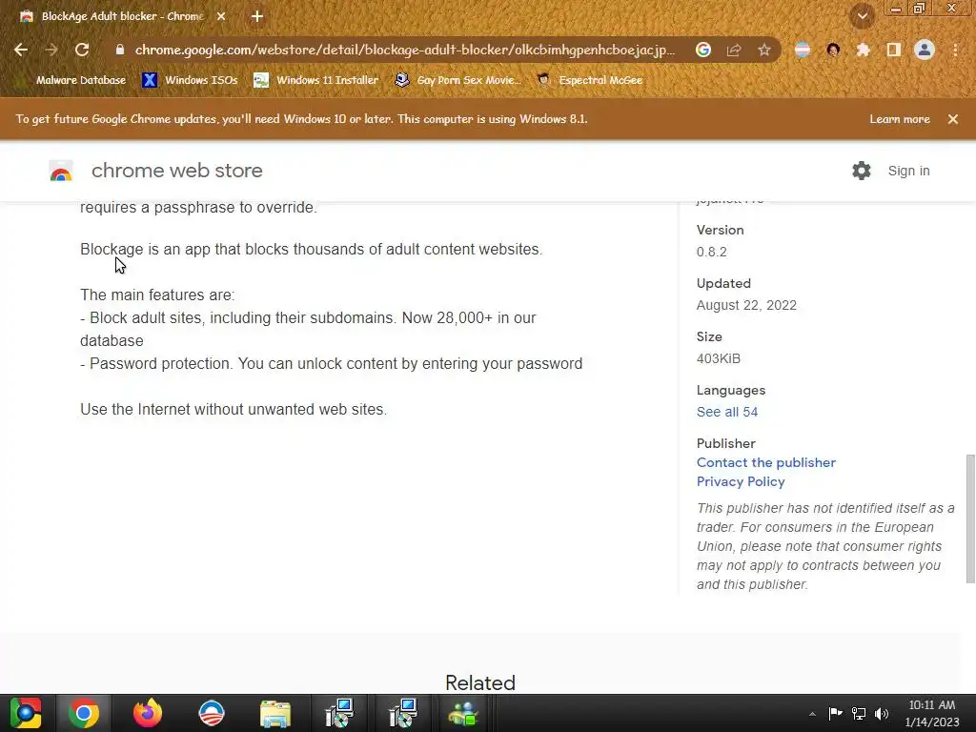Open the people messenger taskbar icon

463,713
